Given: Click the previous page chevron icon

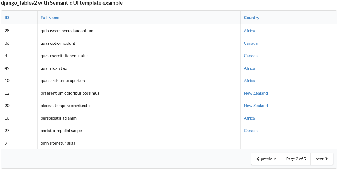Looking at the screenshot, I should 258,159.
